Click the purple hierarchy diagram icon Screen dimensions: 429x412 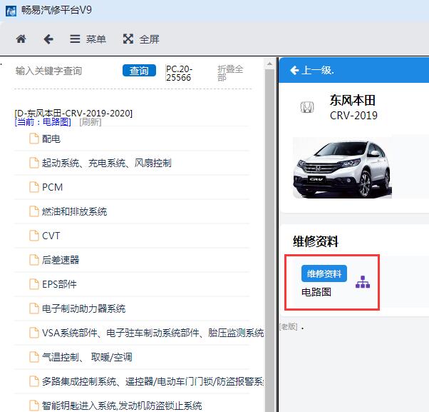coord(363,282)
